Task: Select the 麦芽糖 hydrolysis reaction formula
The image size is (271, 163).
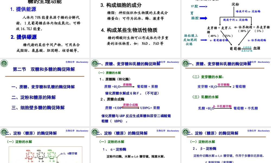Action: [x=222, y=86]
